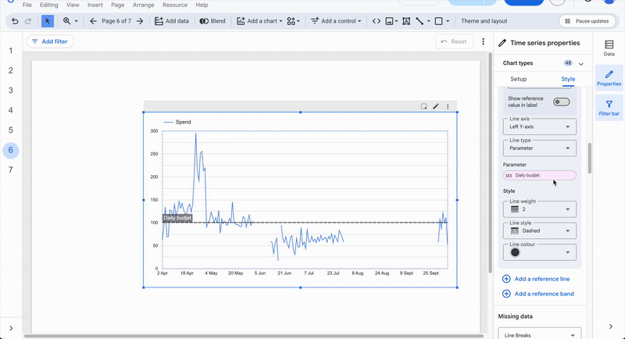Insert an image element
Viewport: 625px width, 339px height.
[x=389, y=21]
